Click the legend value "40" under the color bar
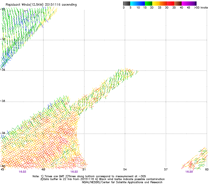The image size is (209, 184). pyautogui.click(x=181, y=8)
